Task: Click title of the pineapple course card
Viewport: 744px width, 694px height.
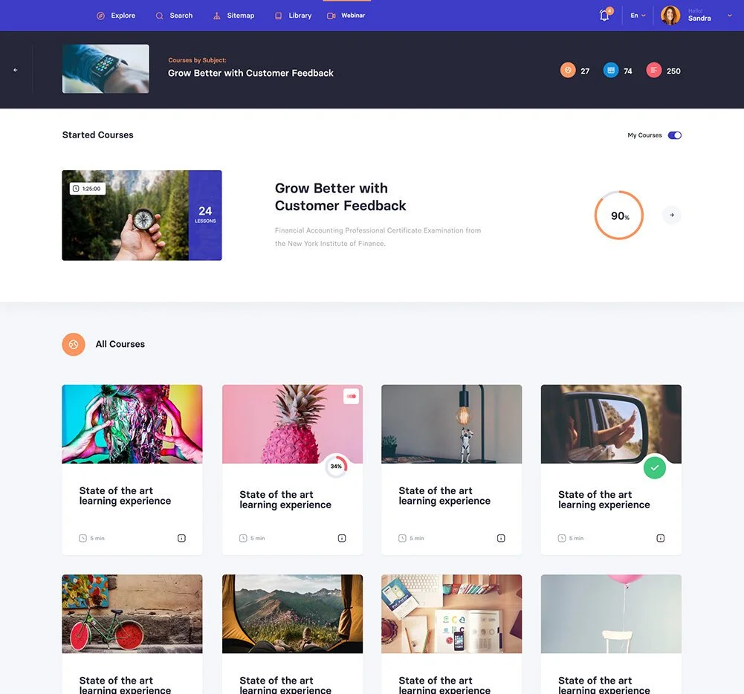Action: click(285, 499)
